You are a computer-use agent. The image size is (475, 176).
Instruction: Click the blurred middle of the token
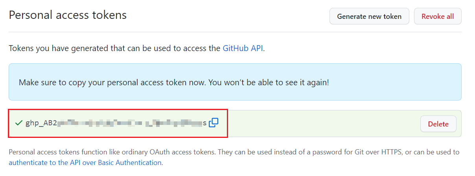(130, 123)
